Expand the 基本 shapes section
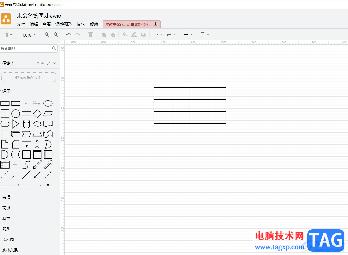Viewport: 348px width, 255px height. 30,219
